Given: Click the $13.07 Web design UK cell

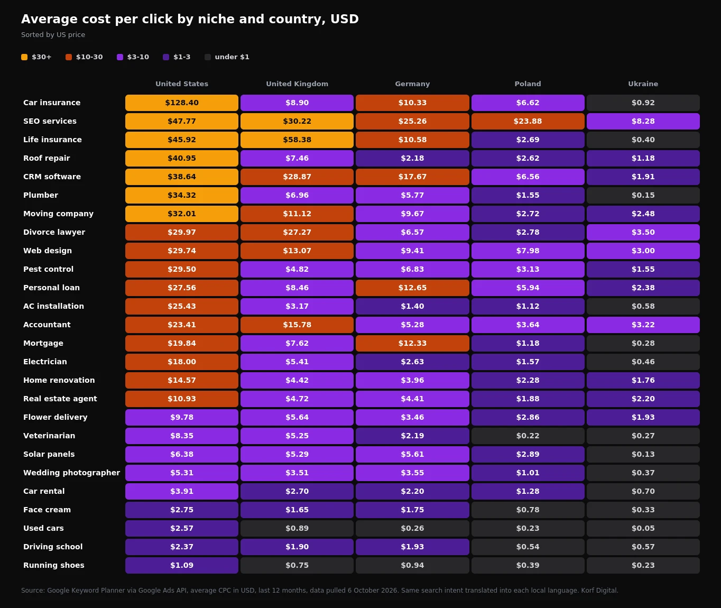Looking at the screenshot, I should (x=297, y=251).
